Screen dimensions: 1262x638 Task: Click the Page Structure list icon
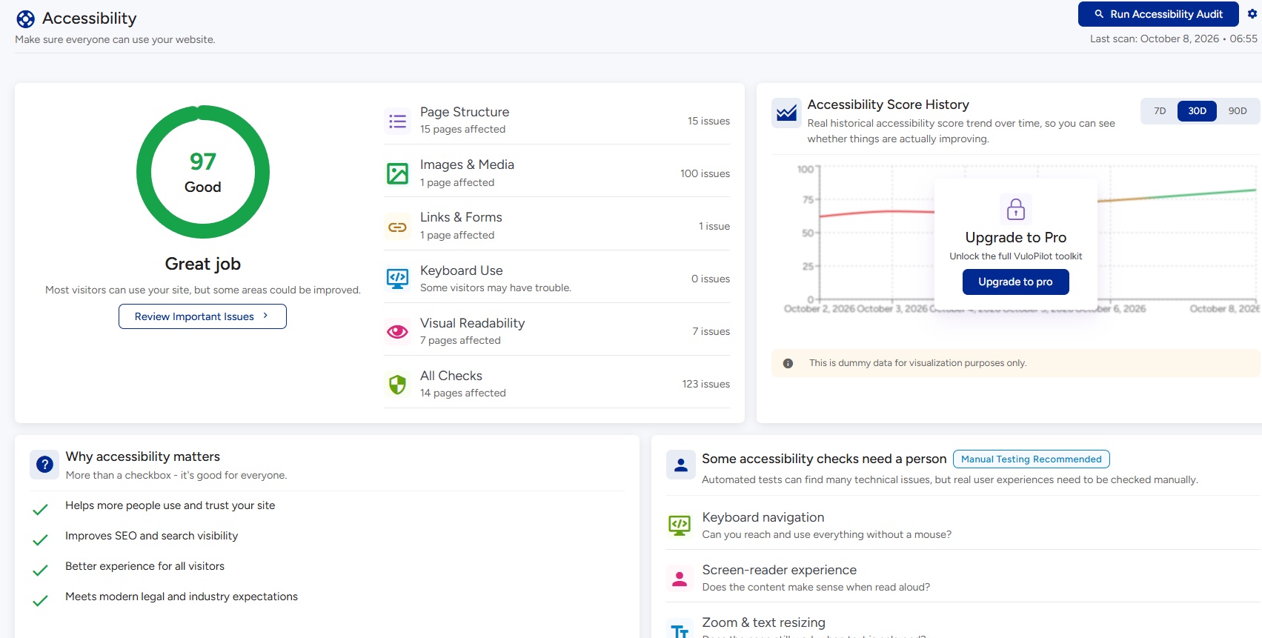398,121
